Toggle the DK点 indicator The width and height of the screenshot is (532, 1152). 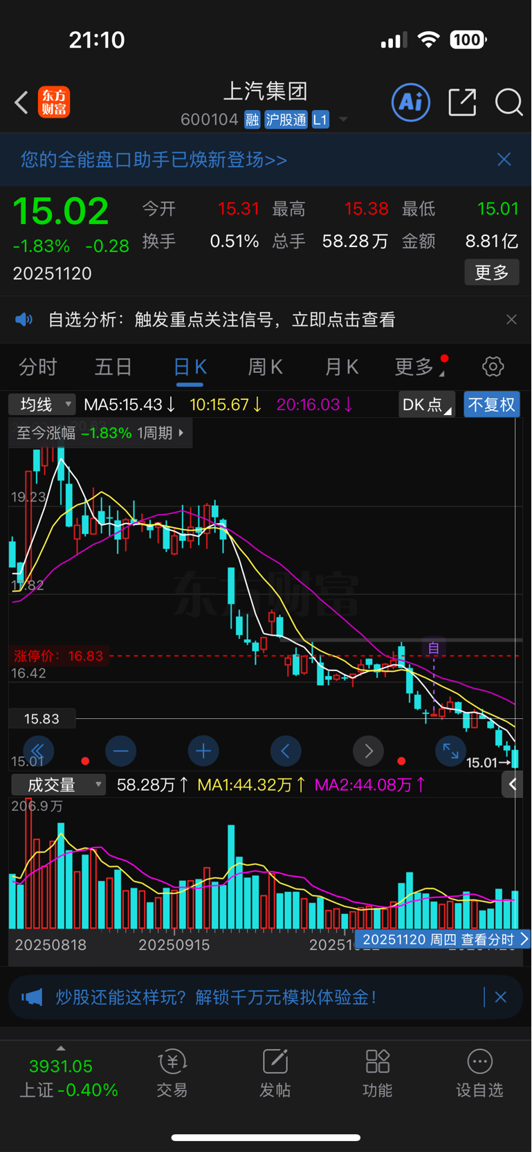click(x=427, y=405)
